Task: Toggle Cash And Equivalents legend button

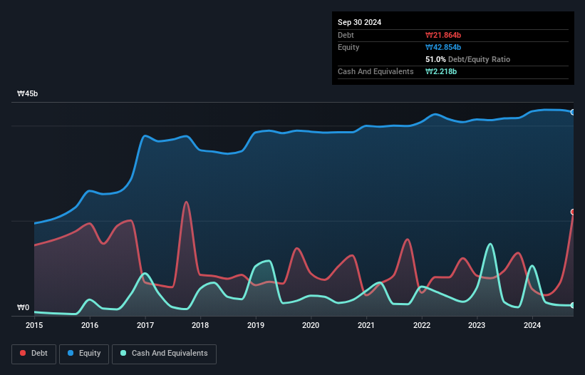Action: [164, 354]
